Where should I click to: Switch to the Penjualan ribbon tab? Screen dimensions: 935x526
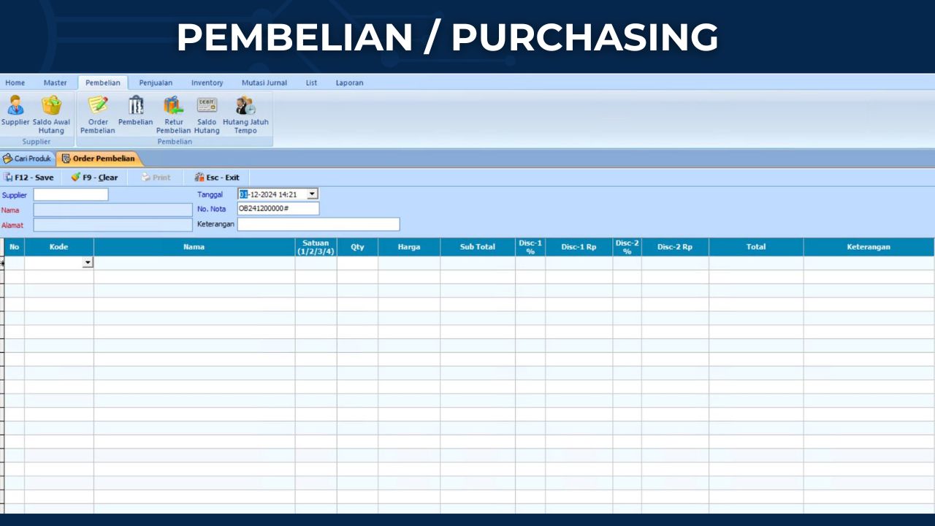click(x=156, y=83)
